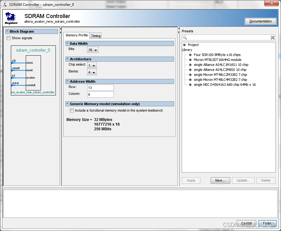Screen dimensions: 281x231
Task: Click the s1 signal in block diagram
Action: (13, 76)
